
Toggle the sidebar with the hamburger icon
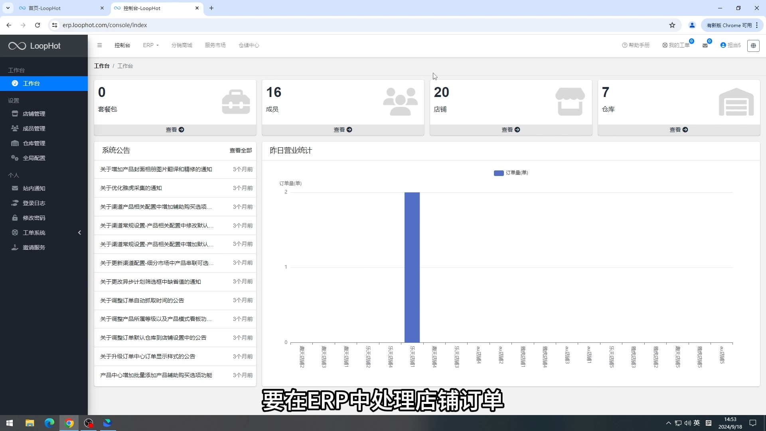click(100, 45)
